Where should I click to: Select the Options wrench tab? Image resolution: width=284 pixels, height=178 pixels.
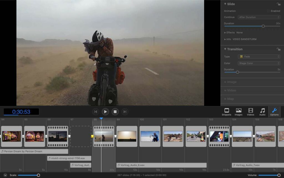(274, 112)
